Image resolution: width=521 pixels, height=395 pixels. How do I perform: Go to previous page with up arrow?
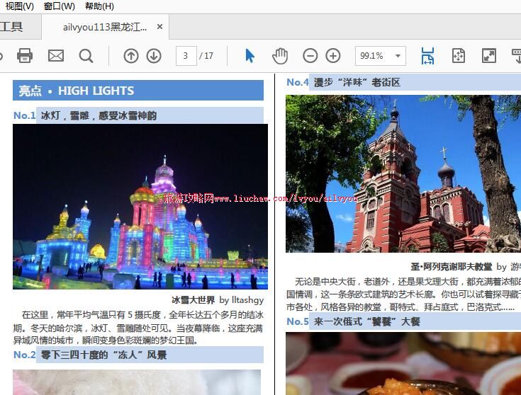(131, 55)
